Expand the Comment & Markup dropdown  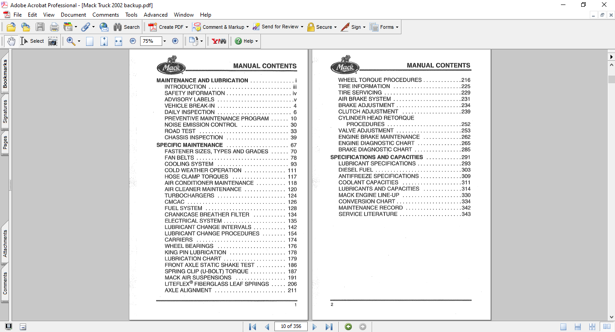coord(247,27)
